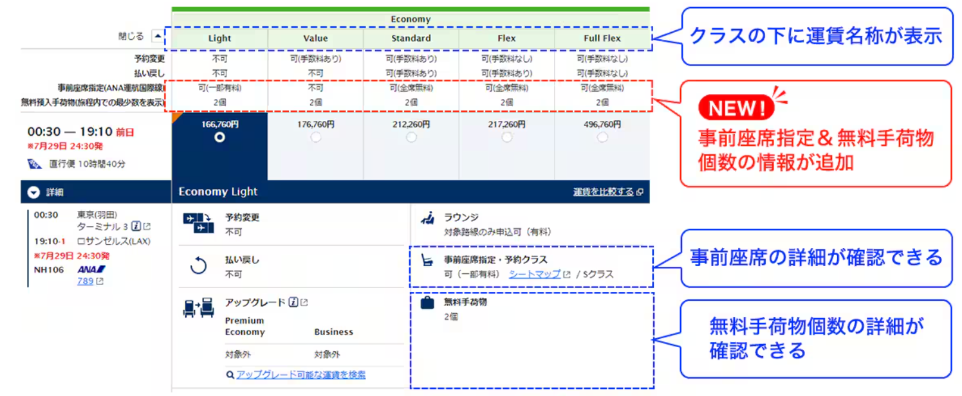The height and width of the screenshot is (396, 962).
Task: Open the 789 aircraft type link
Action: [85, 281]
